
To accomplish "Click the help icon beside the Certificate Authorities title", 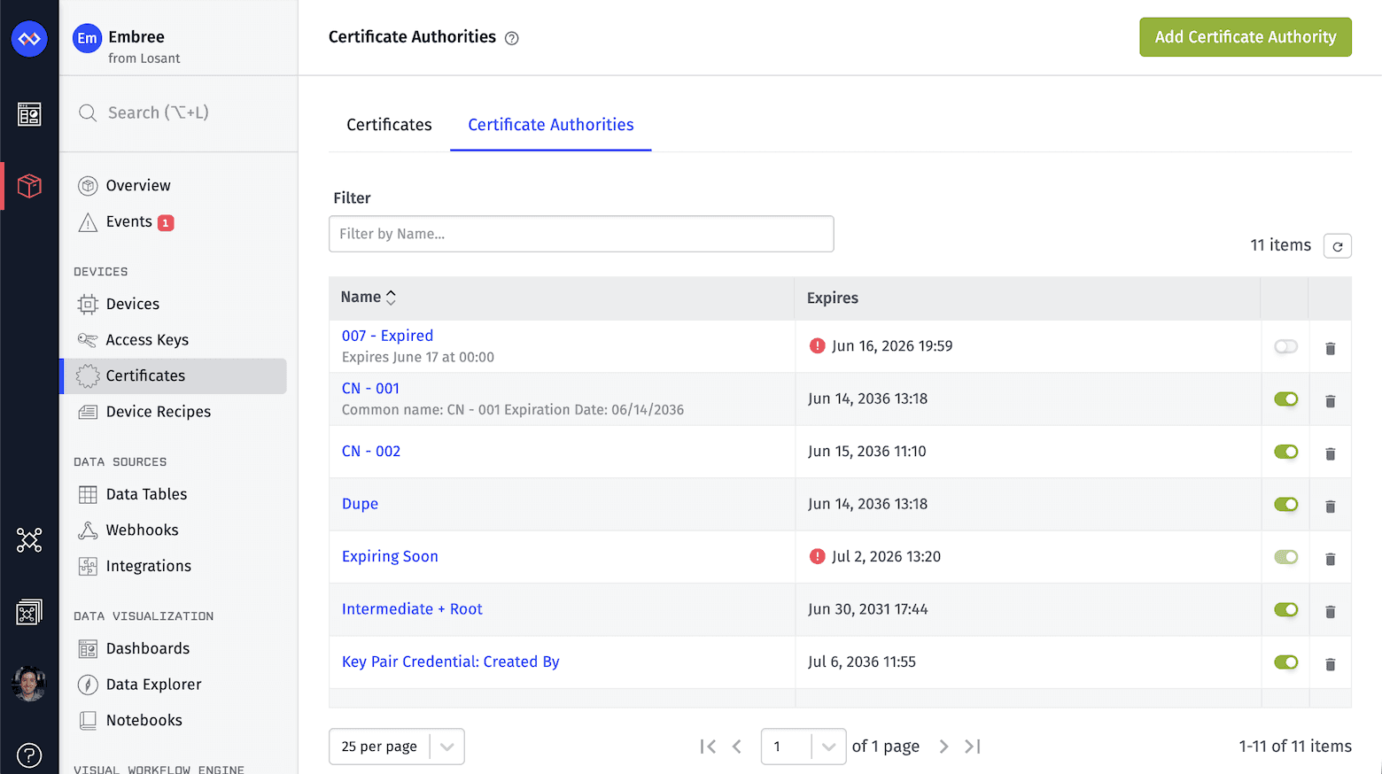I will click(511, 38).
